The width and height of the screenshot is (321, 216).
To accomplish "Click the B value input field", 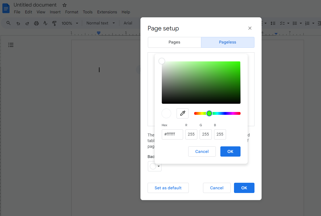I will click(220, 134).
